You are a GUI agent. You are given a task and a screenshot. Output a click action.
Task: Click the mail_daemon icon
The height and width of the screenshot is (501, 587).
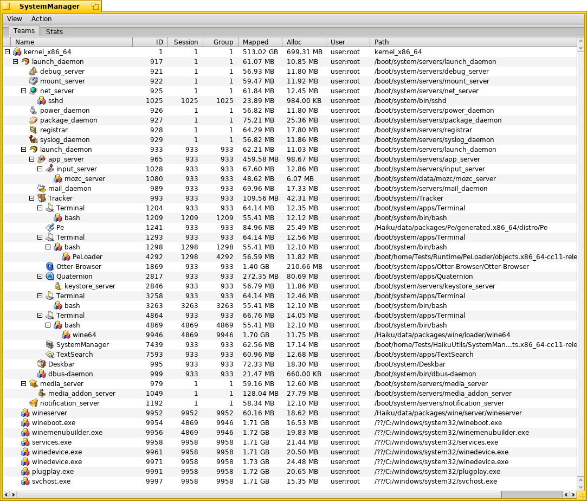(42, 188)
